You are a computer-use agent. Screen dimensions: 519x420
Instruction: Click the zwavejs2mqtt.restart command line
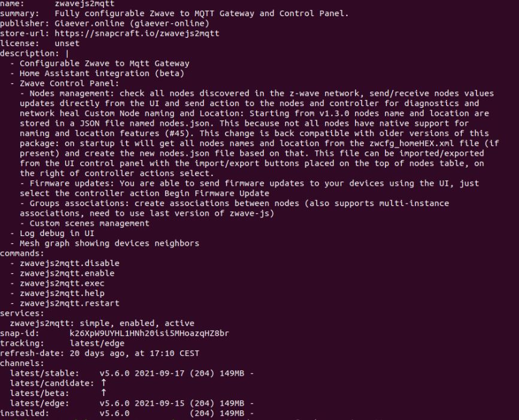click(69, 303)
